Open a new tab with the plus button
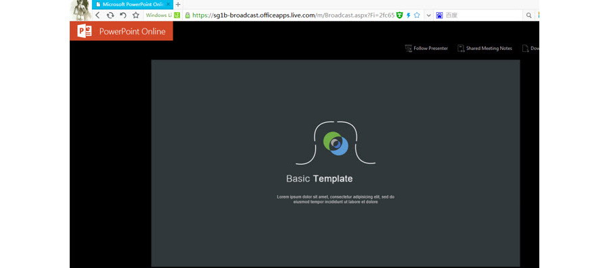The image size is (609, 268). [x=178, y=4]
